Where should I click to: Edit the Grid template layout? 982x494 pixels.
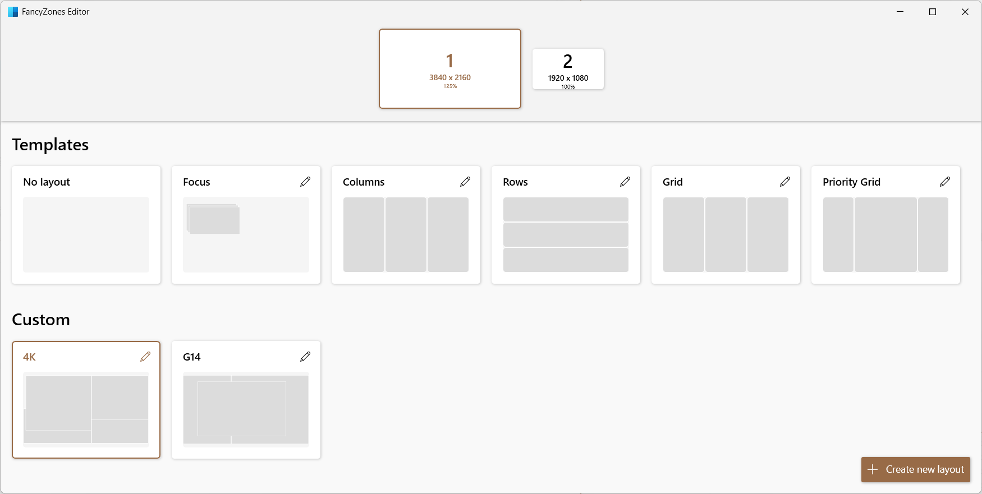[785, 182]
